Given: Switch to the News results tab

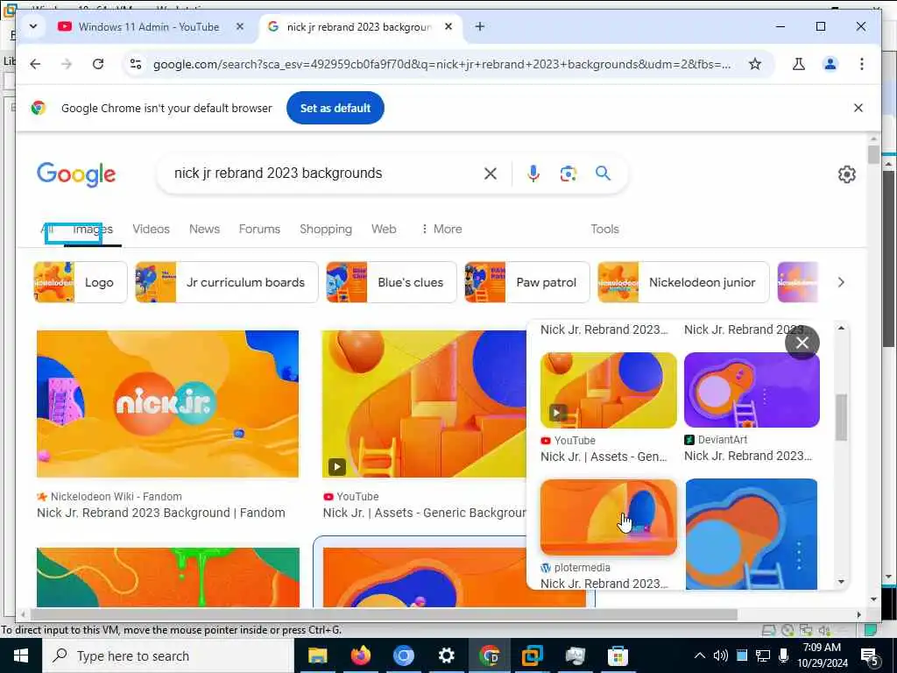Looking at the screenshot, I should (204, 229).
